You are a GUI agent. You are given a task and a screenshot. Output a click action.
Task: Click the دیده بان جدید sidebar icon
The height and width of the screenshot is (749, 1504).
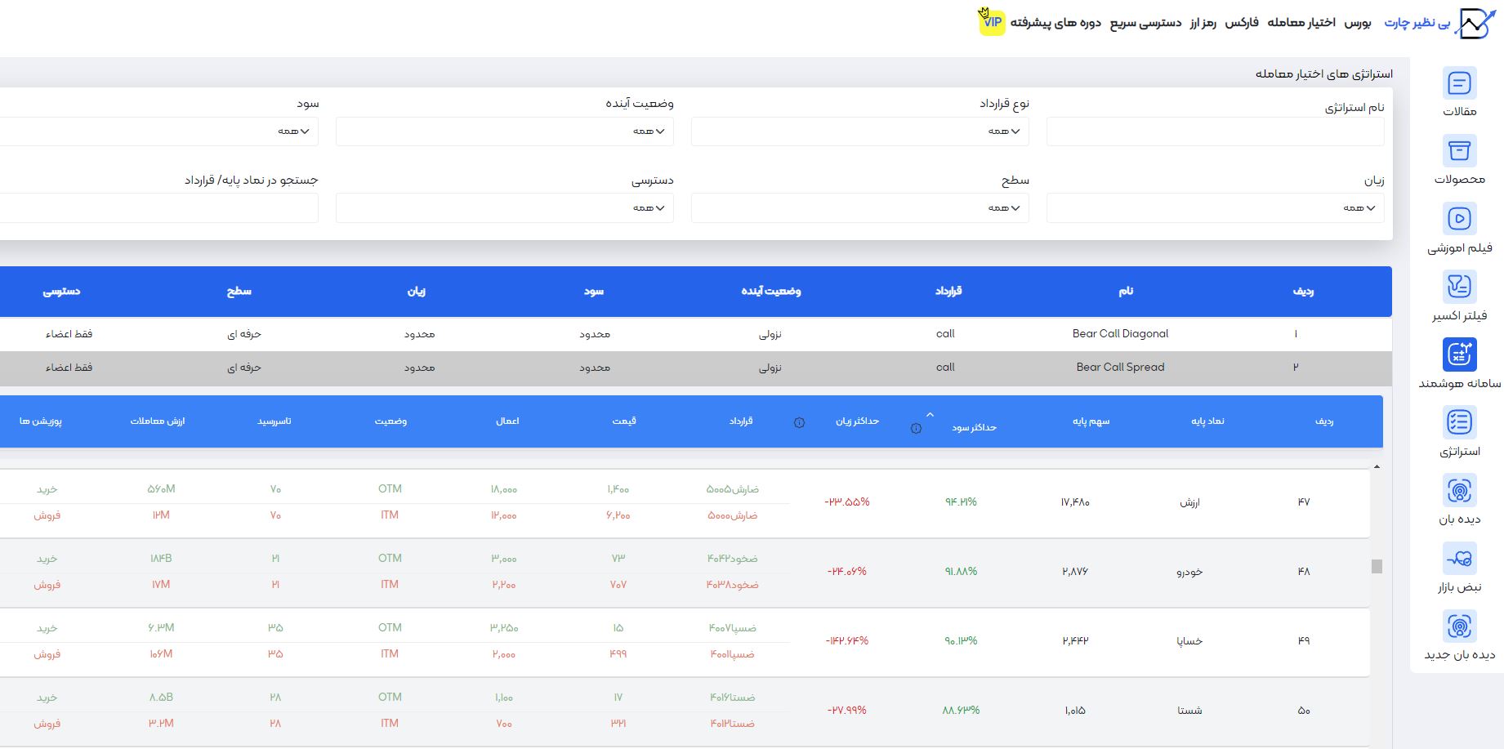point(1459,626)
